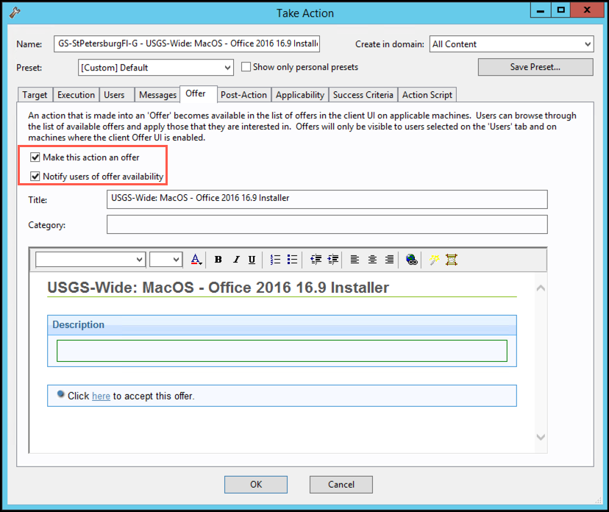Enable 'Show only personal presets'

coord(246,67)
